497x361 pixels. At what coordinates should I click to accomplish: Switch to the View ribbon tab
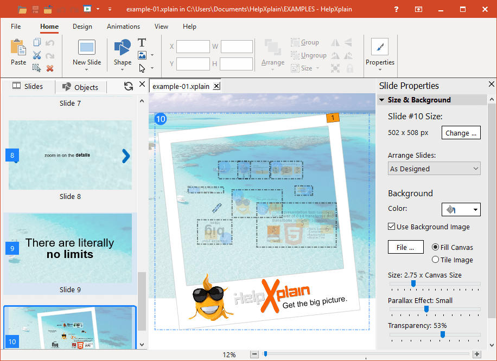[161, 27]
